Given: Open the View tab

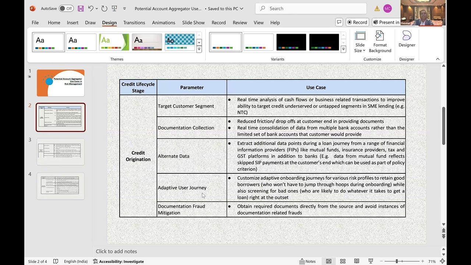Looking at the screenshot, I should click(x=258, y=22).
